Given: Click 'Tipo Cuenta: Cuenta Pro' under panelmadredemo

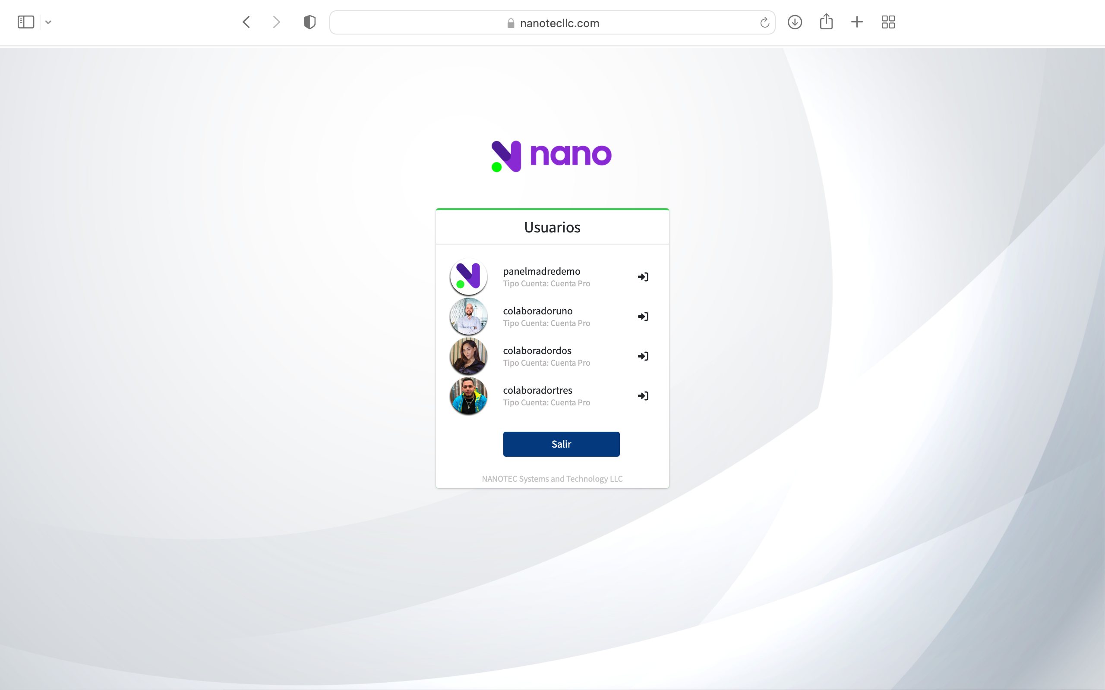Looking at the screenshot, I should [x=546, y=283].
